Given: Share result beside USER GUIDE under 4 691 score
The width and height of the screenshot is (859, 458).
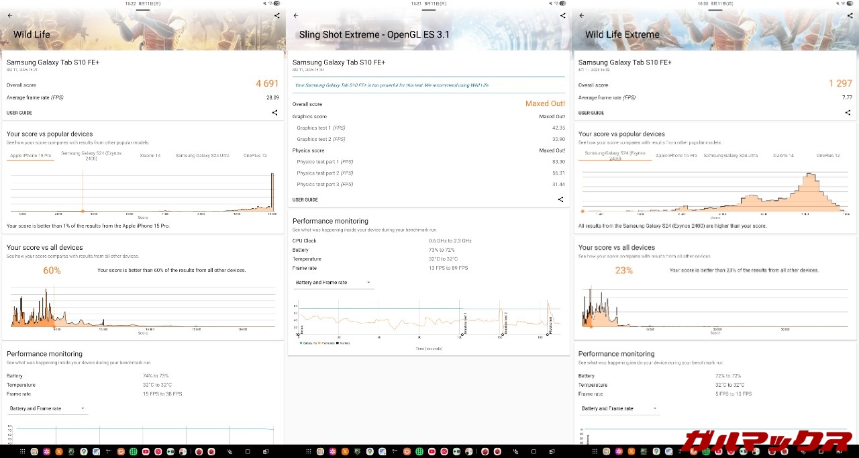Looking at the screenshot, I should coord(274,113).
